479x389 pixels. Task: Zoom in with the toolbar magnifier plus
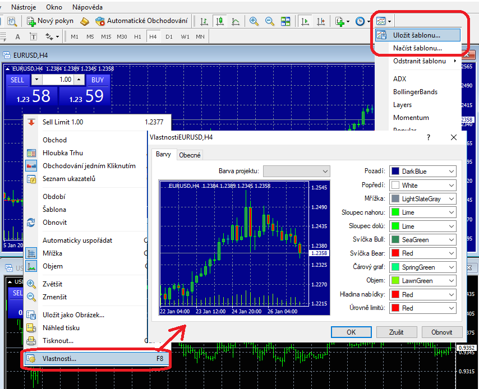[254, 21]
